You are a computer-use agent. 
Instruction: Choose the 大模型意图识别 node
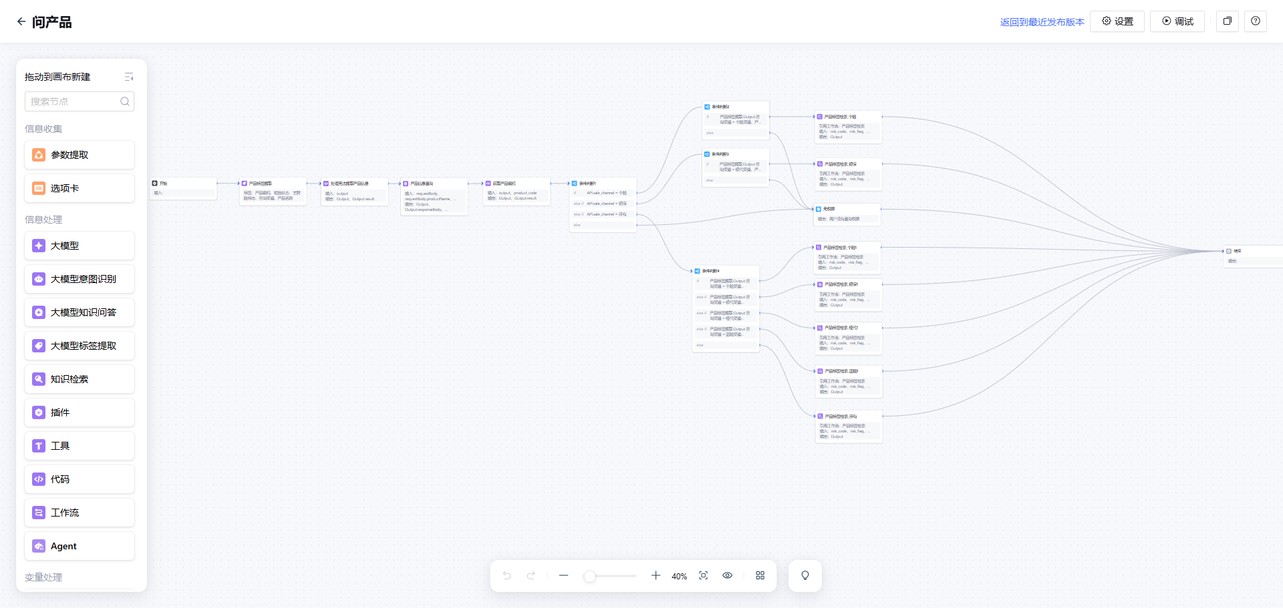pos(80,279)
